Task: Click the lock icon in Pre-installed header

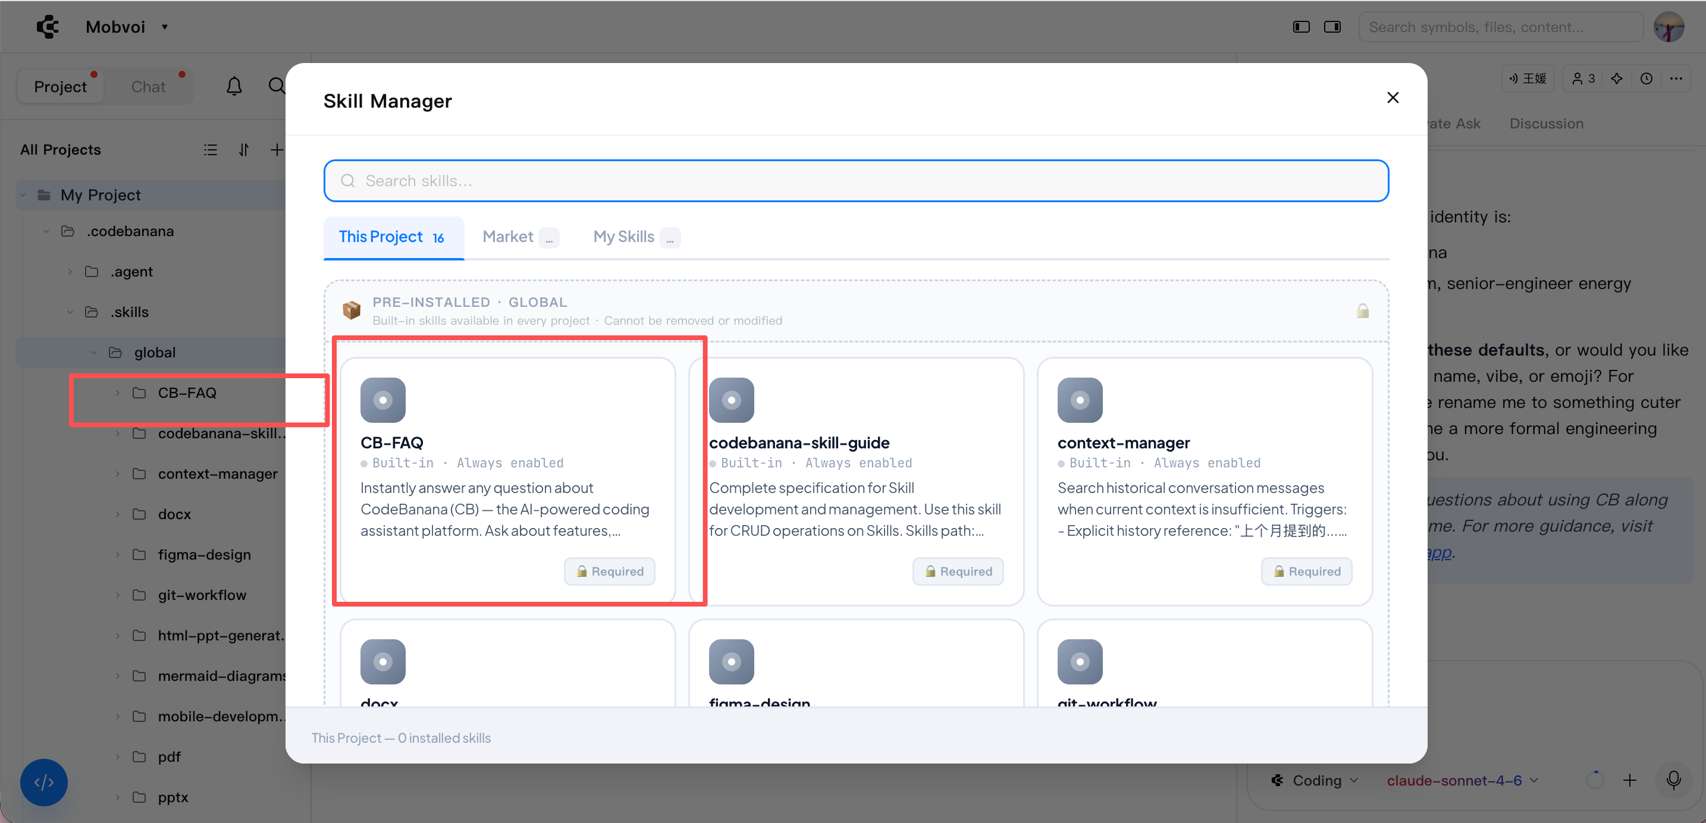Action: pyautogui.click(x=1362, y=310)
